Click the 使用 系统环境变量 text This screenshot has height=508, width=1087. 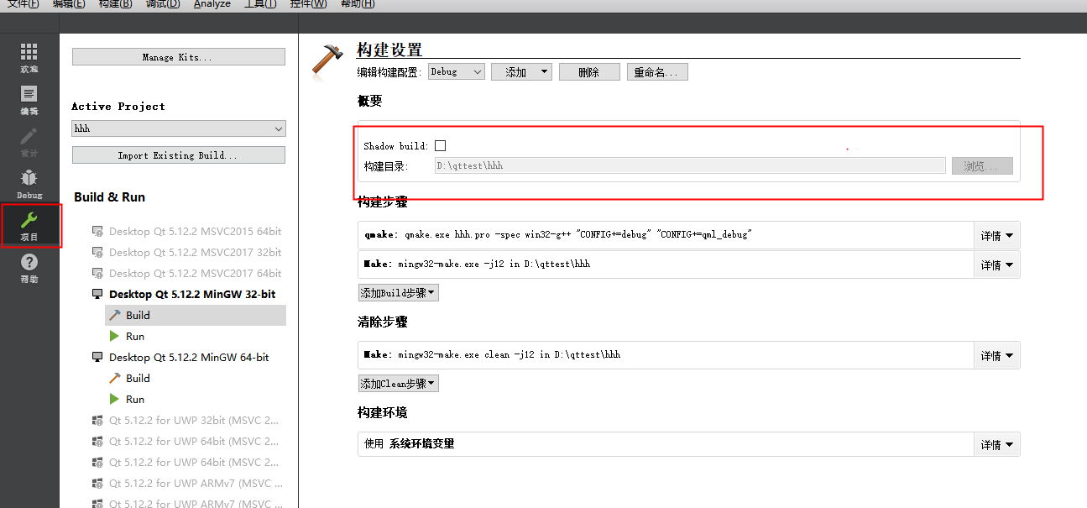[410, 443]
